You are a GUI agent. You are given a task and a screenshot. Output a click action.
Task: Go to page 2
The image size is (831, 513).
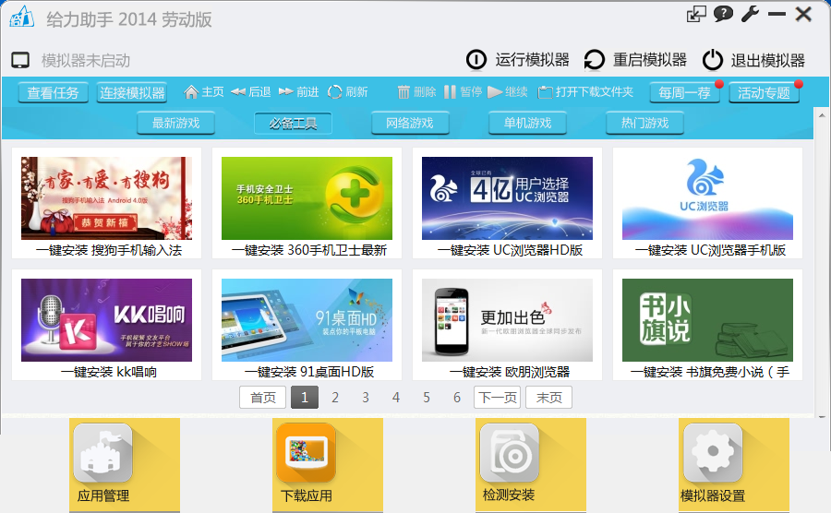point(335,398)
